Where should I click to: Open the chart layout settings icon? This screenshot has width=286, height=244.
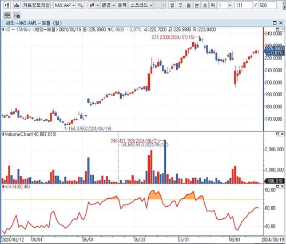click(17, 15)
